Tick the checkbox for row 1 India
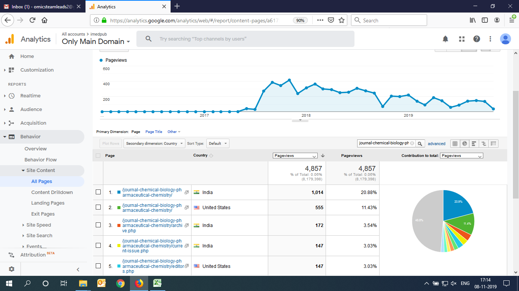This screenshot has height=291, width=519. pos(98,192)
